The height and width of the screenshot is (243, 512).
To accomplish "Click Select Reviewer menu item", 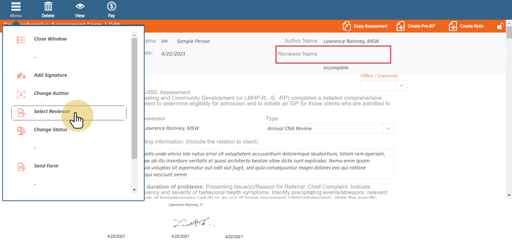I will (52, 112).
